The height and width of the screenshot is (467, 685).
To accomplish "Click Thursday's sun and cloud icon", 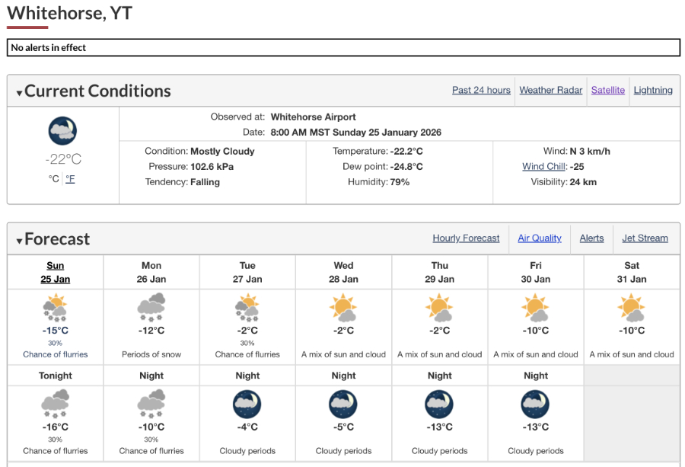I will pyautogui.click(x=439, y=309).
